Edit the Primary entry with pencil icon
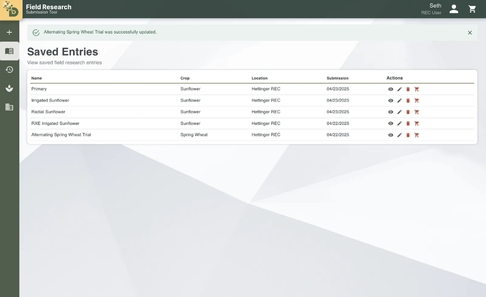The image size is (486, 297). pos(399,89)
